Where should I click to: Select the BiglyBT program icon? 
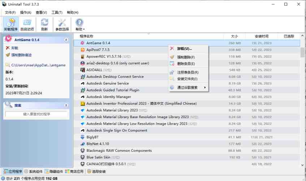point(82,137)
